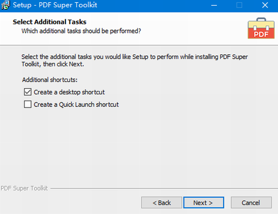This screenshot has height=214, width=278.
Task: Click 'Which additional tasks should be performed?' text
Action: click(x=81, y=31)
